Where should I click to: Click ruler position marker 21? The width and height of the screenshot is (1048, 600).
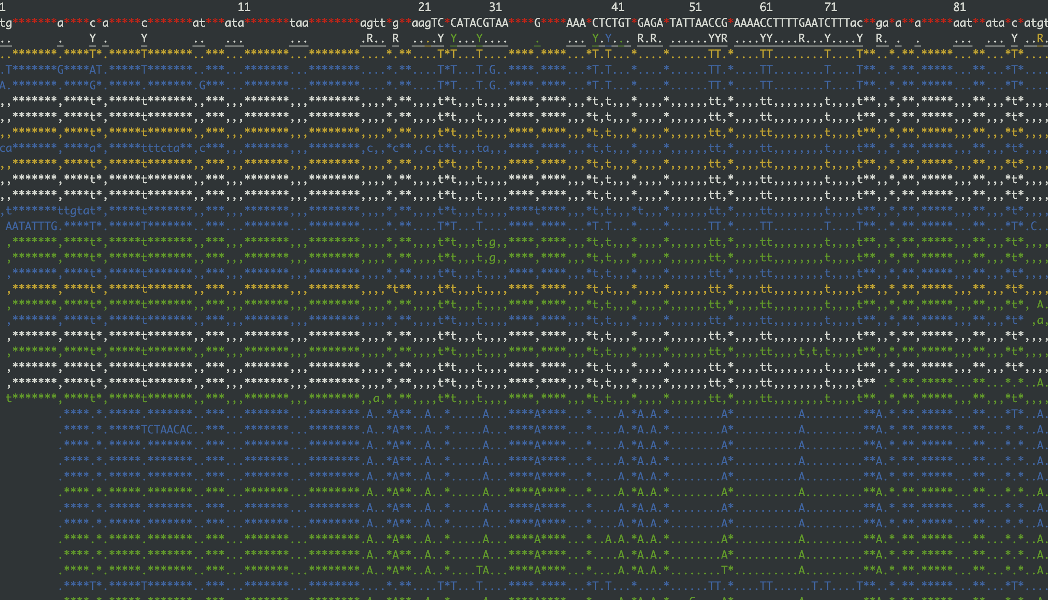pyautogui.click(x=425, y=7)
